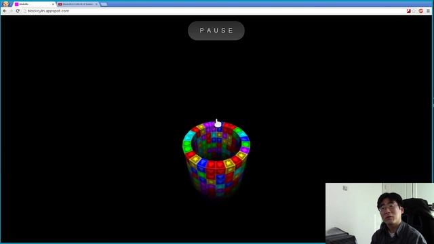This screenshot has width=434, height=244.
Task: Click the red round extension icon
Action: pyautogui.click(x=421, y=11)
